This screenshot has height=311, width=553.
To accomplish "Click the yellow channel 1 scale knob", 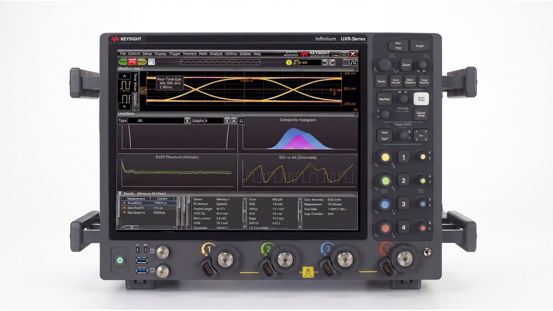I will (385, 158).
